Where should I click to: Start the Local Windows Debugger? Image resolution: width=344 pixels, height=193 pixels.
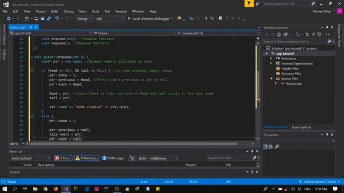[x=149, y=19]
